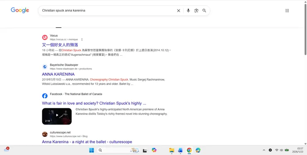Click the Google logo
The height and width of the screenshot is (155, 307).
pyautogui.click(x=20, y=10)
